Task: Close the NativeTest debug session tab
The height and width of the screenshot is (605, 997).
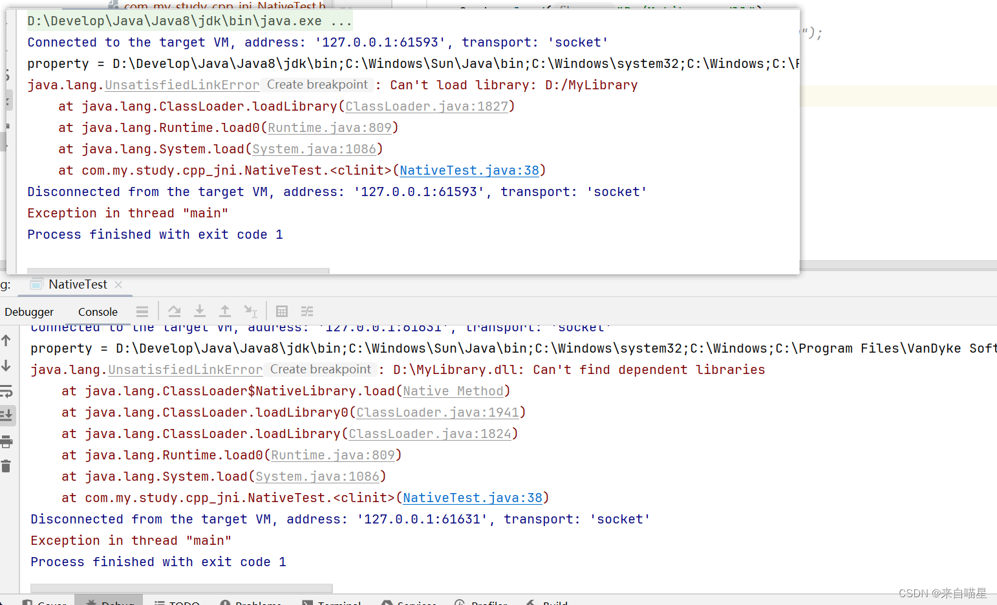Action: click(118, 285)
